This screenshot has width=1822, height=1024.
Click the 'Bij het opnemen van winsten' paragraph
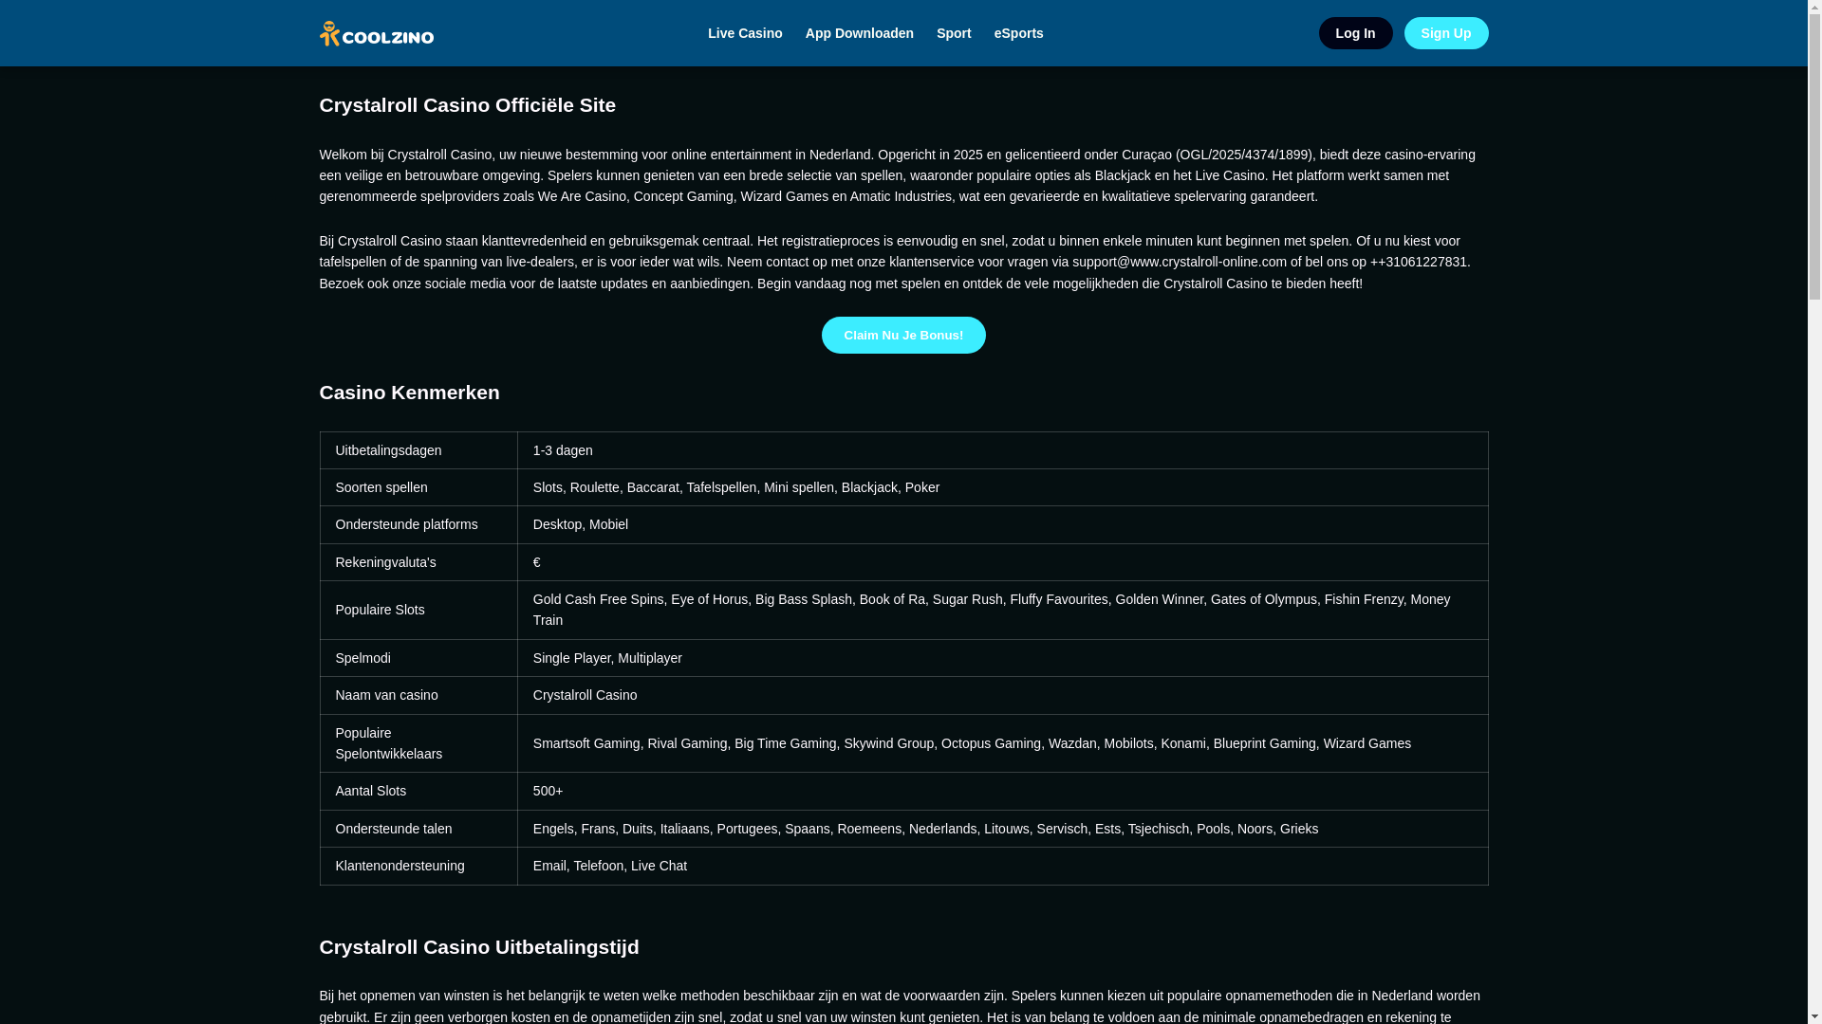click(x=900, y=1006)
